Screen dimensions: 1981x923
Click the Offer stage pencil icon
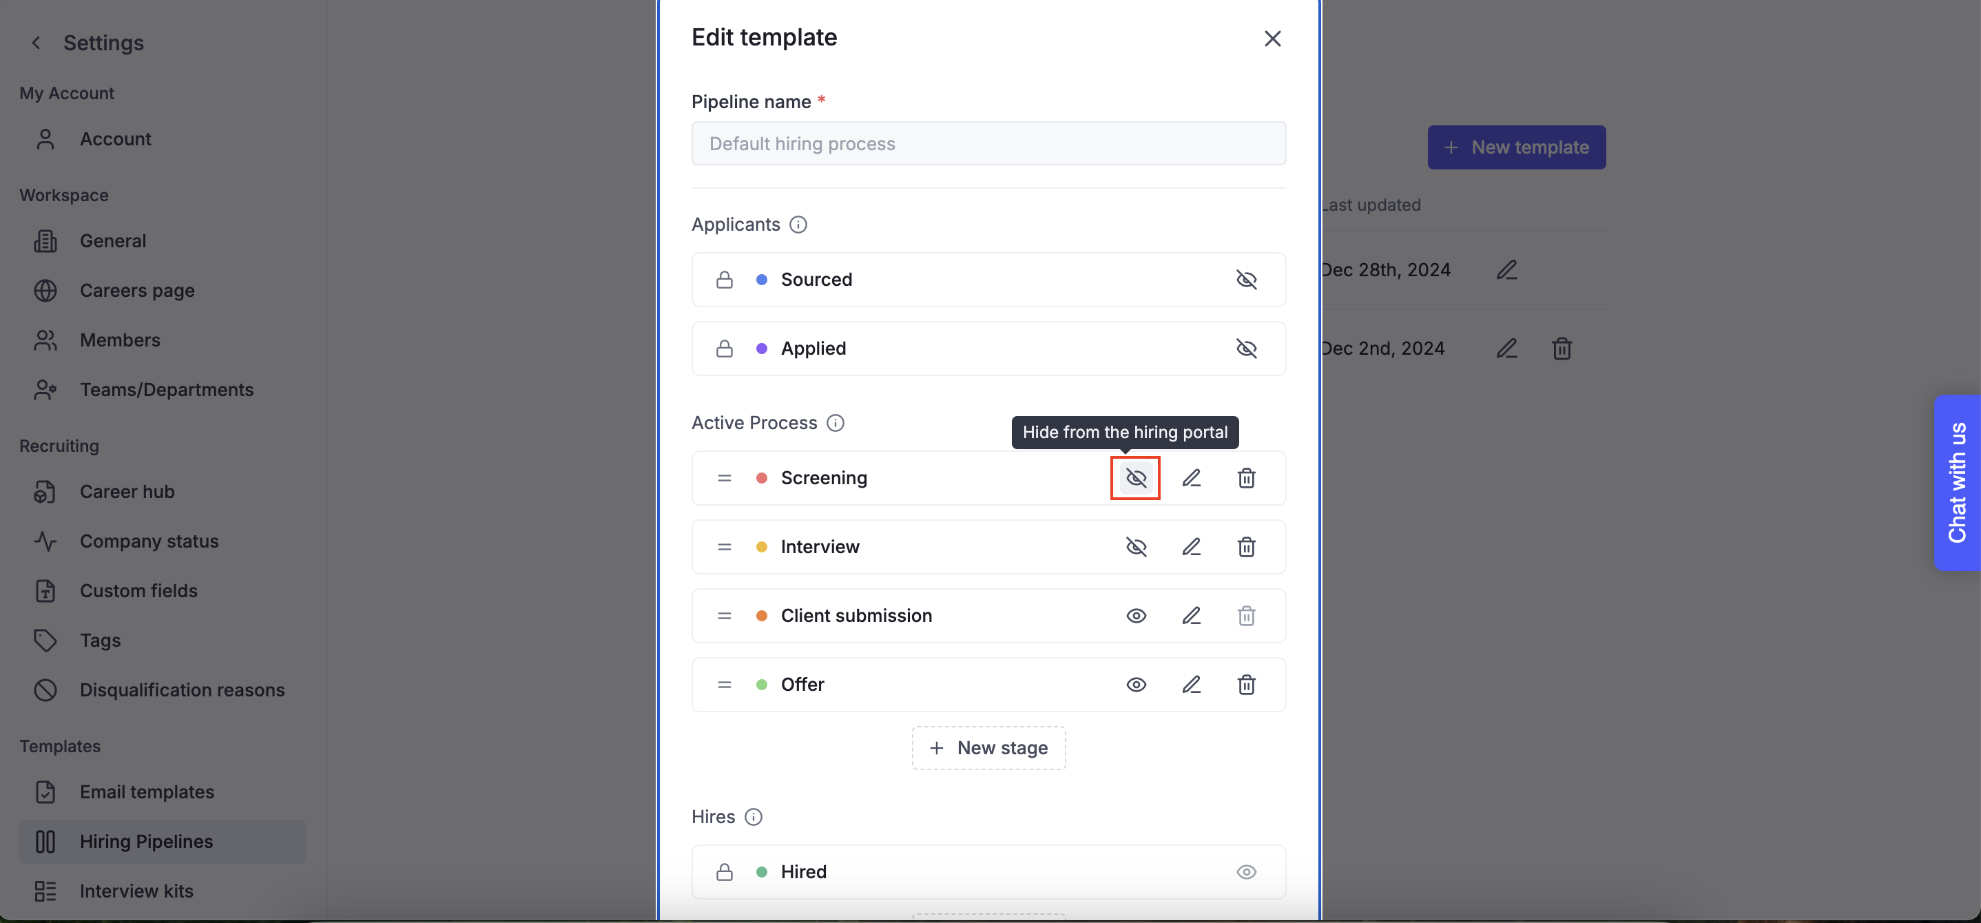pos(1191,685)
